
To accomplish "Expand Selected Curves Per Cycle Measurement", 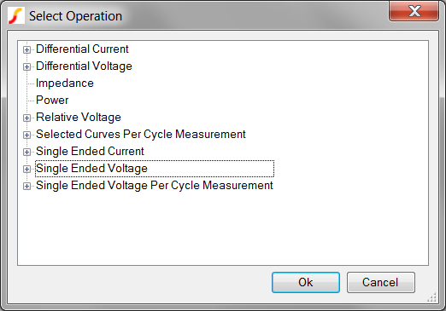I will coord(26,135).
